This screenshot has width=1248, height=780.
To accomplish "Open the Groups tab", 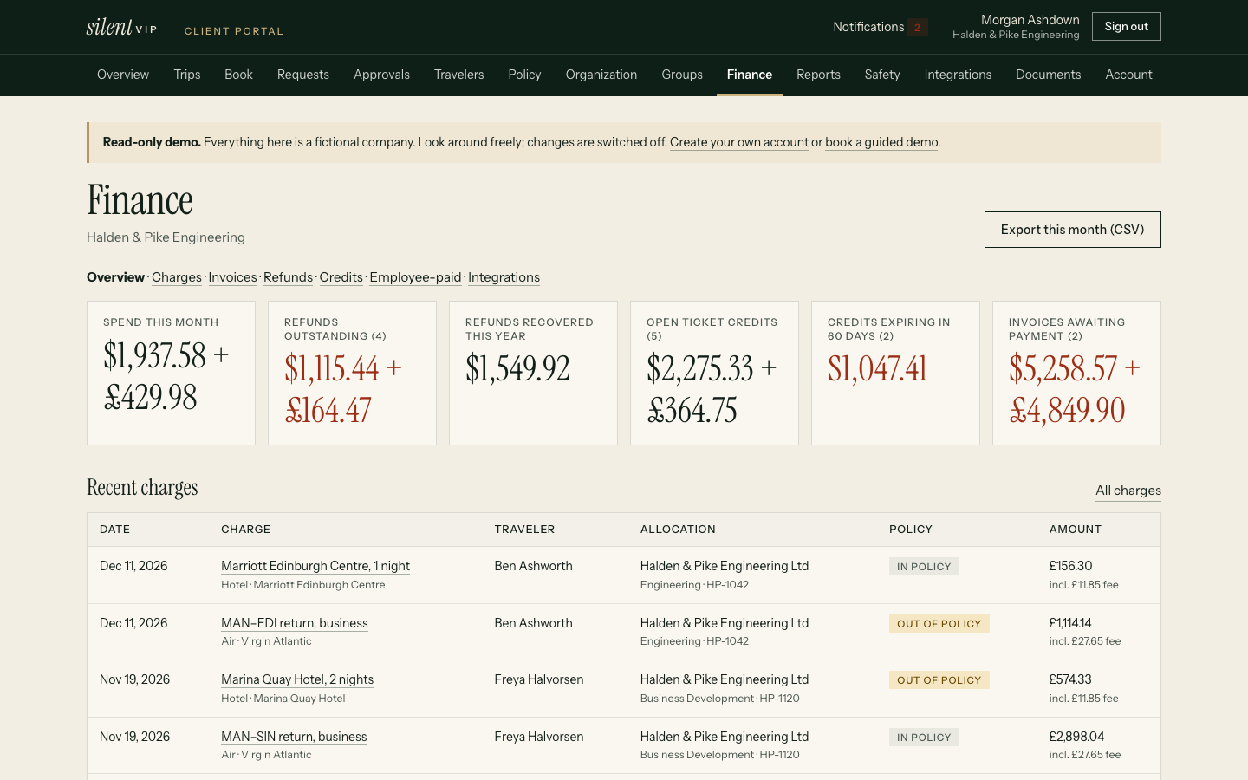I will (x=682, y=75).
